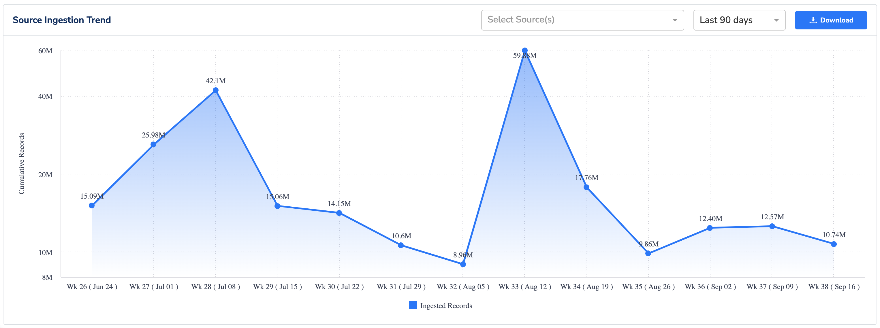Click the Wk 35 data point at 9.86M

pyautogui.click(x=648, y=254)
